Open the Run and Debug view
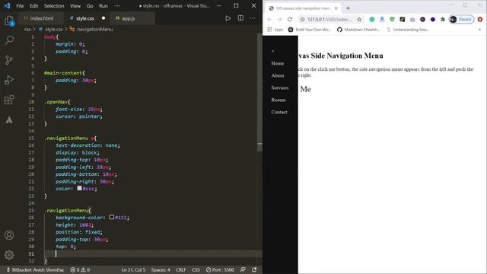487x274 pixels. pyautogui.click(x=9, y=80)
